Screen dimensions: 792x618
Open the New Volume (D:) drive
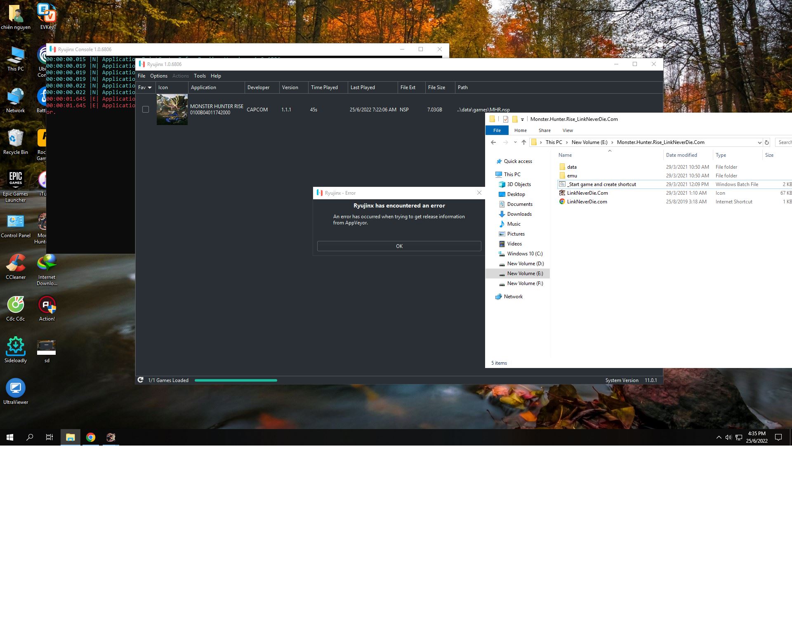(x=525, y=264)
